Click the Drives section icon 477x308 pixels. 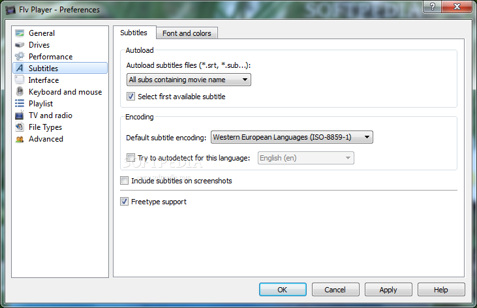click(x=20, y=45)
